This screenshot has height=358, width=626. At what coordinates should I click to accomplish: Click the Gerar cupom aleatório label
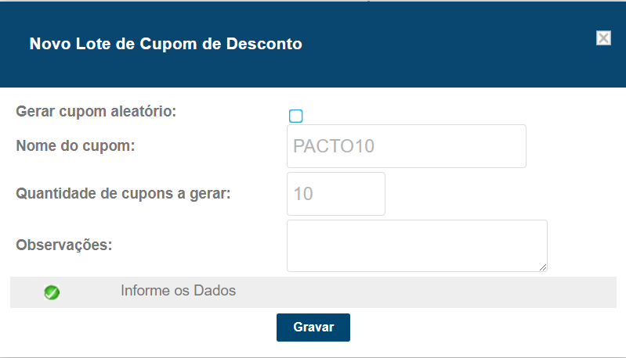(x=96, y=111)
